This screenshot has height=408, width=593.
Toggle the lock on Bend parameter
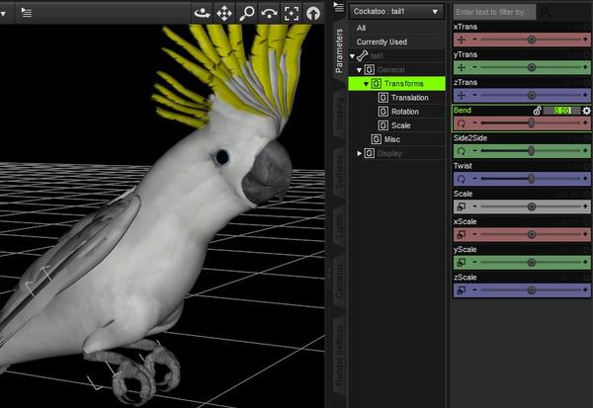coord(537,111)
